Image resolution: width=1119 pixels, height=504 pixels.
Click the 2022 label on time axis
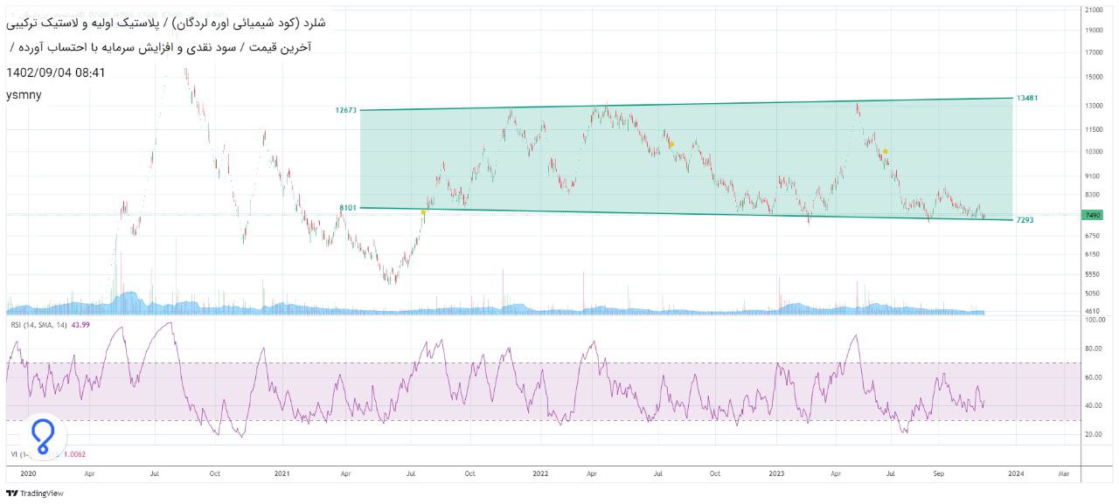point(539,473)
